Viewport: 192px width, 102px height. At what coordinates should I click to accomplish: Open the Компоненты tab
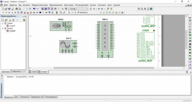[x=25, y=97]
